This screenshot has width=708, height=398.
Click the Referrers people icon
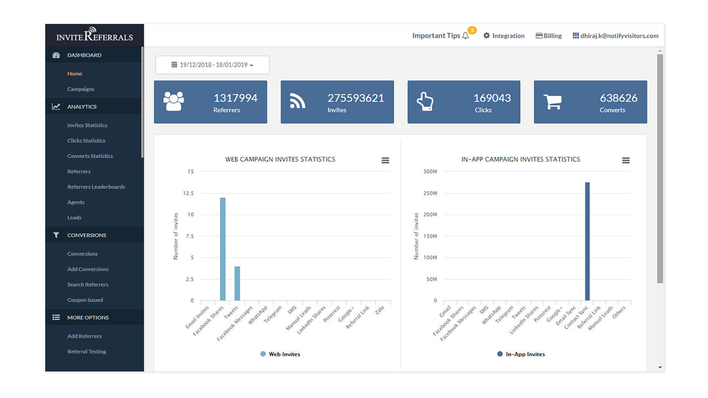(x=174, y=101)
